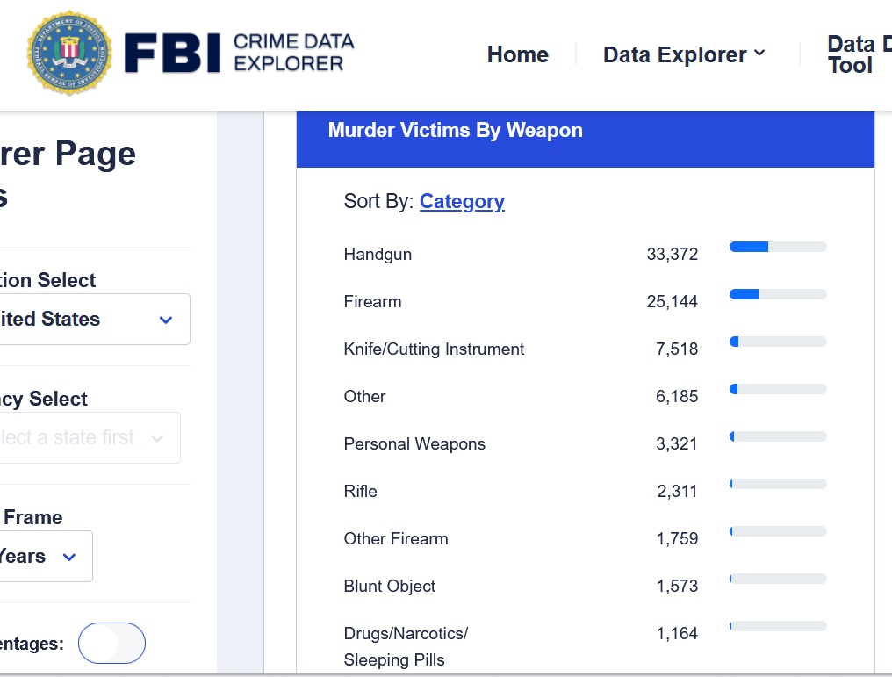Click the Firearm victims progress bar
Image resolution: width=892 pixels, height=677 pixels.
point(778,294)
